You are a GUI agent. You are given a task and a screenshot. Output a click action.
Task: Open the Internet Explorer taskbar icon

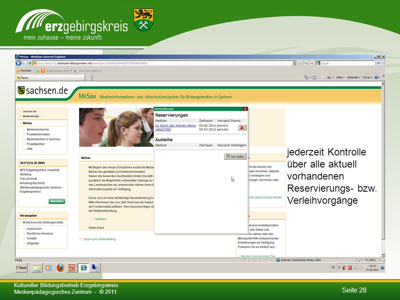[x=84, y=268]
